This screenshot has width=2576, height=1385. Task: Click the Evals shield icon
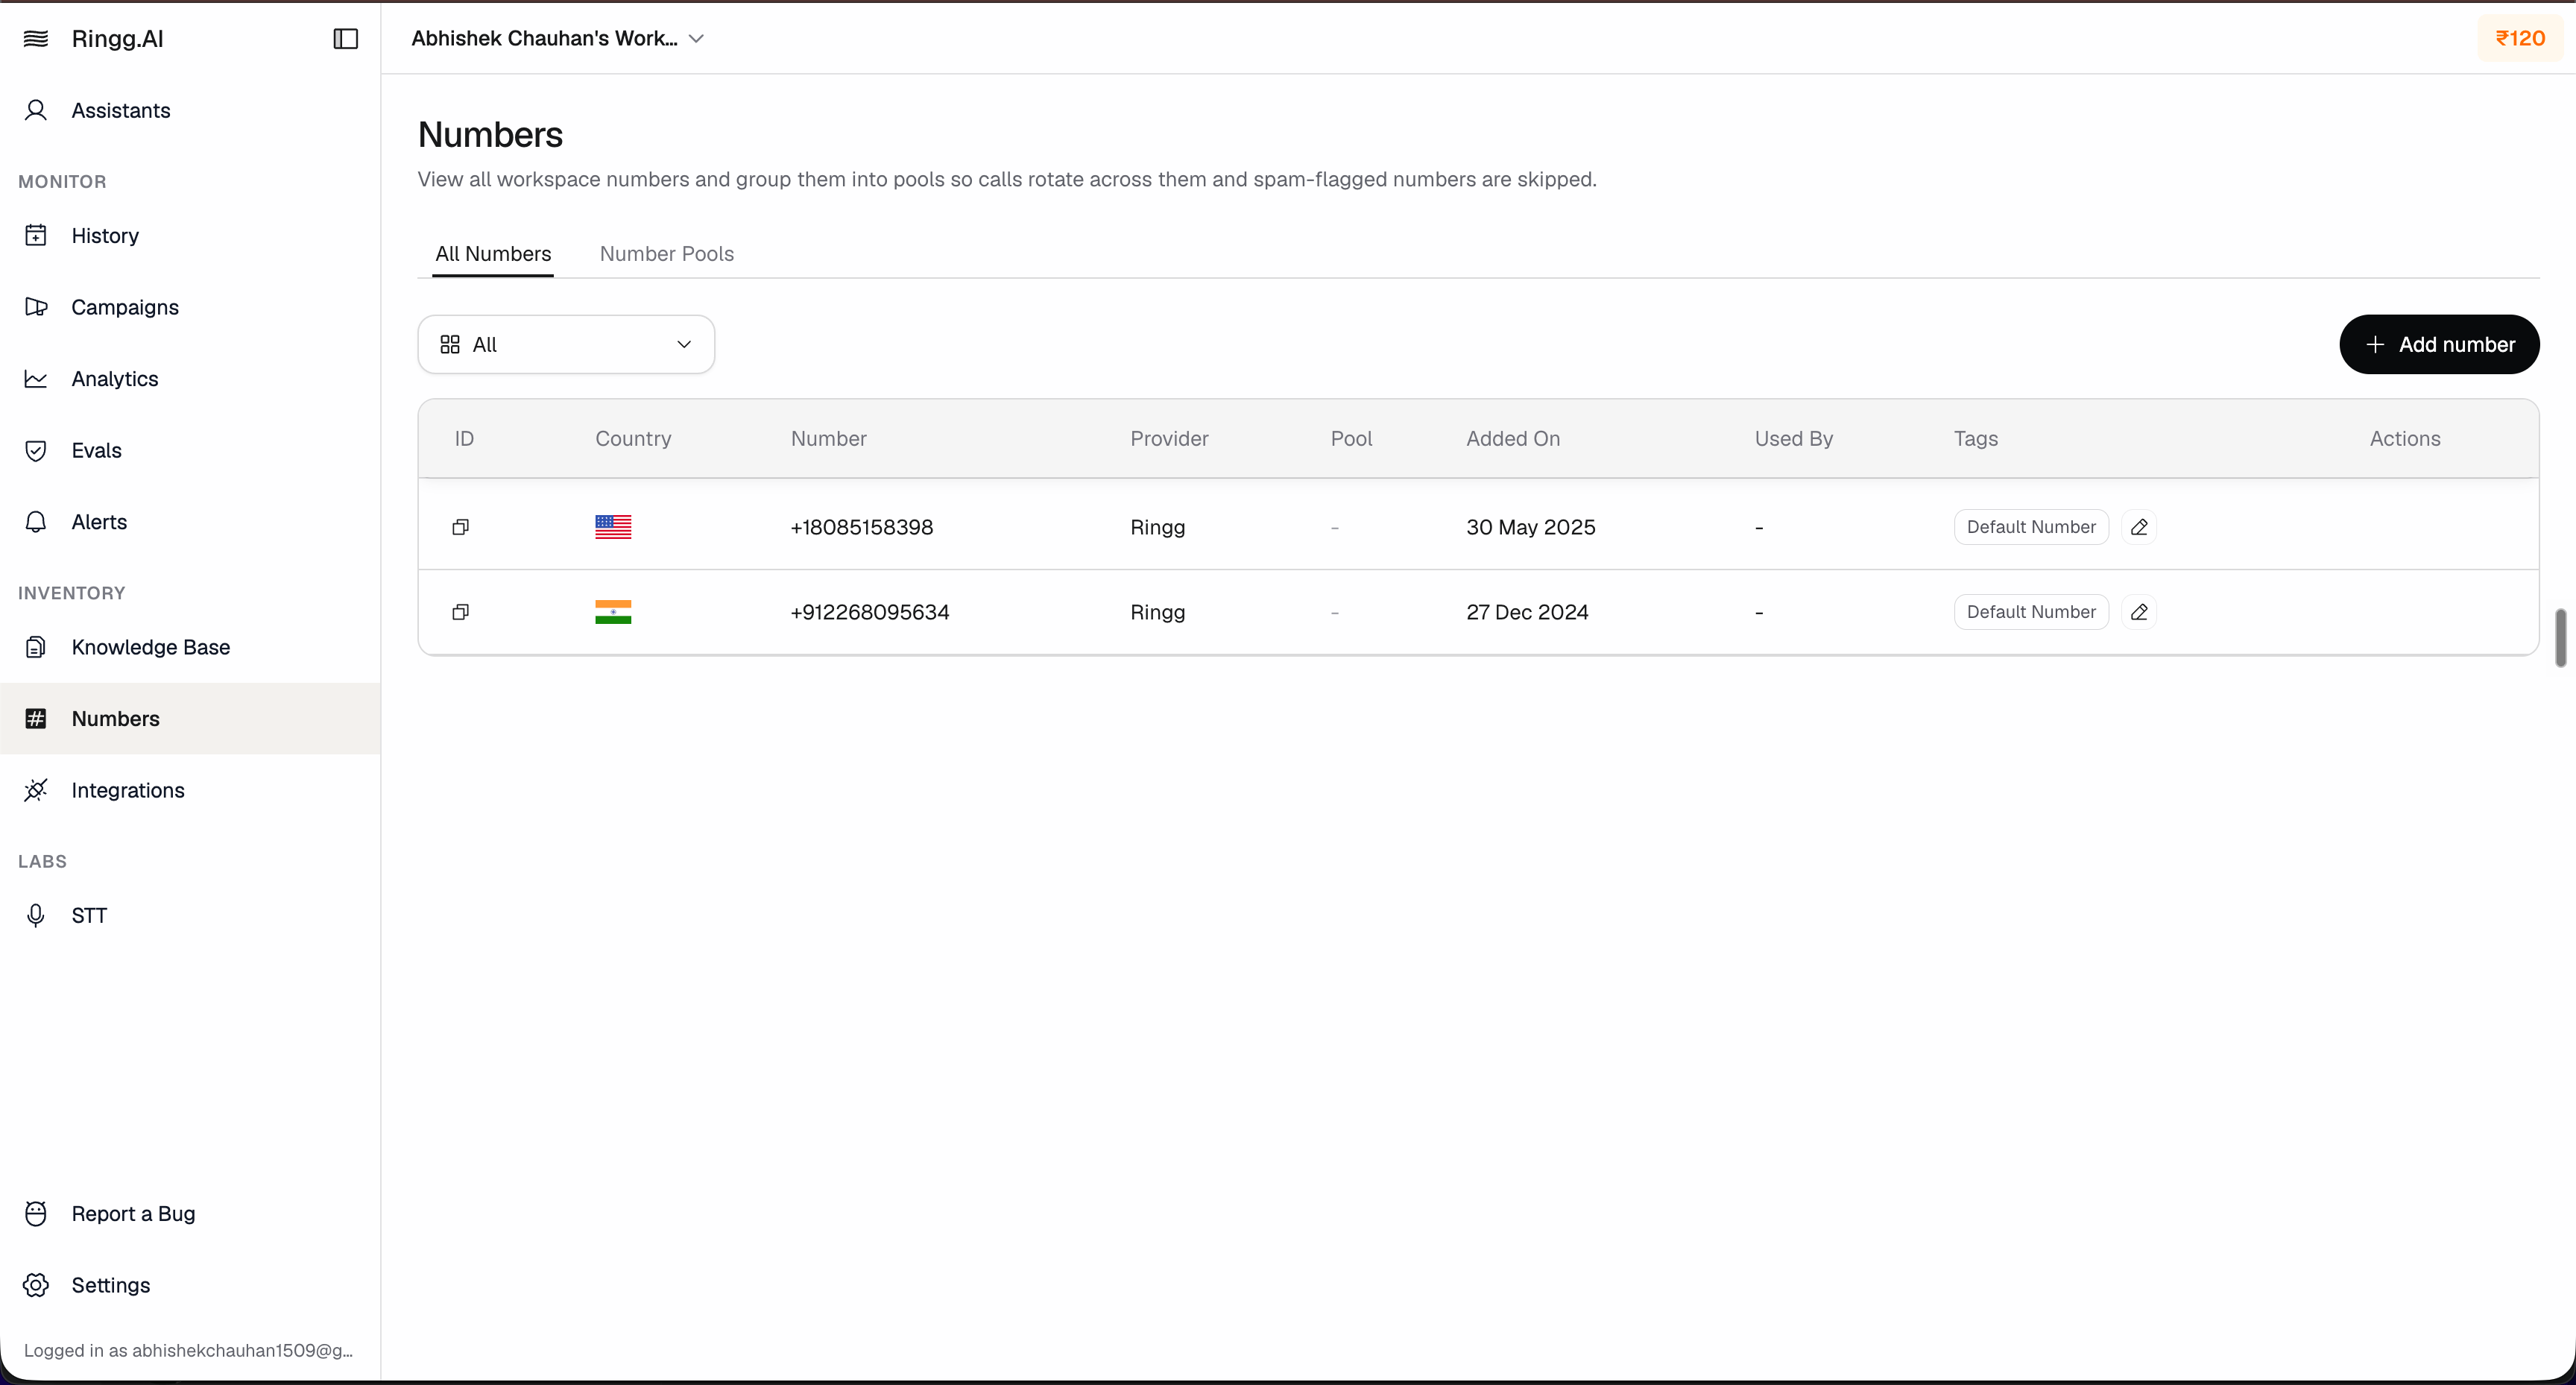coord(36,450)
